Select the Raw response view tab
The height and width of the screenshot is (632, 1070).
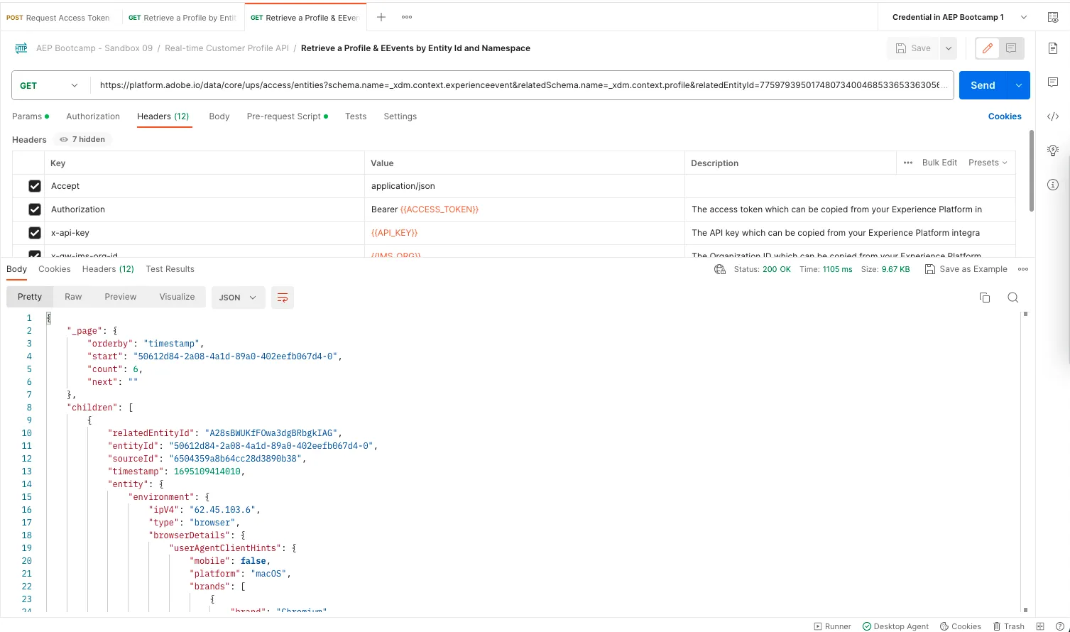[x=73, y=297]
